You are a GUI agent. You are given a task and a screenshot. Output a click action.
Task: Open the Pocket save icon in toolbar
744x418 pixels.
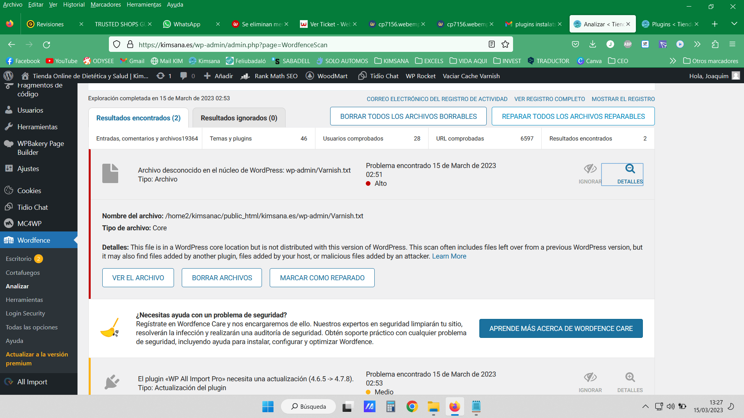pyautogui.click(x=575, y=45)
